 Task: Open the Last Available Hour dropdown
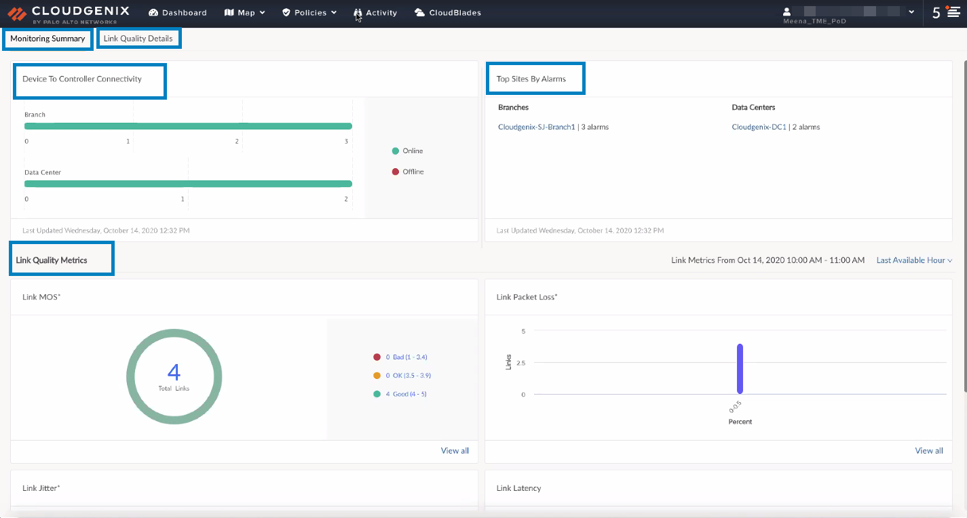coord(914,260)
